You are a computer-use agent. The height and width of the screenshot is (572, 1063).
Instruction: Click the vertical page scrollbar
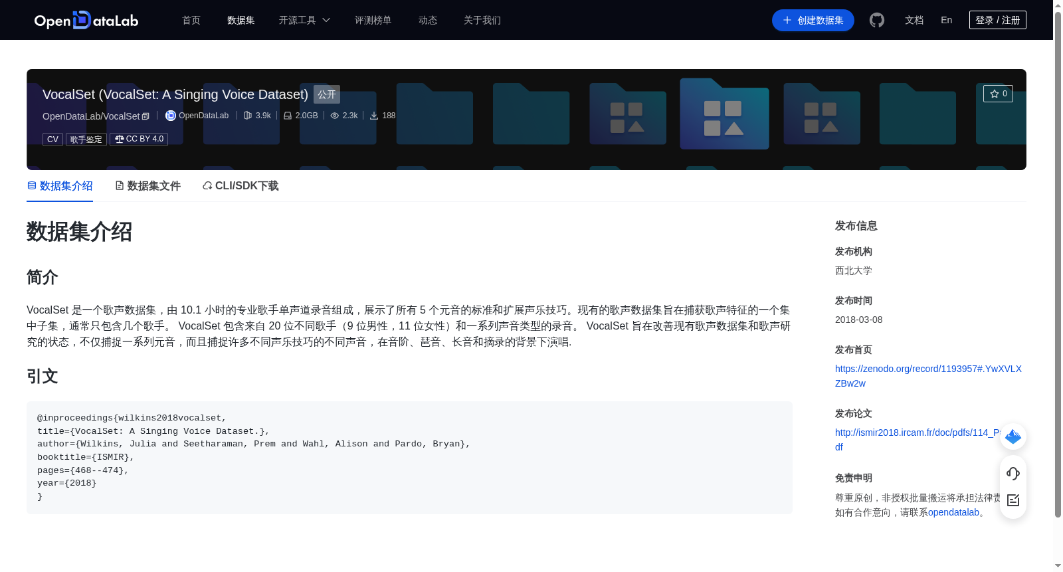coord(1058,266)
